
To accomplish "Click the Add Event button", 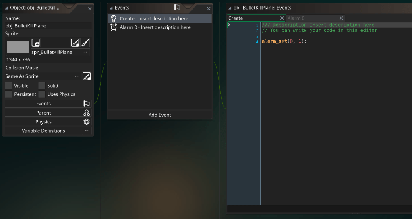I will (x=159, y=115).
